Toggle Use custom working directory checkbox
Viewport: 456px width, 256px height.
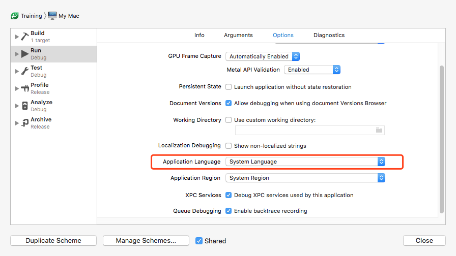(x=229, y=120)
